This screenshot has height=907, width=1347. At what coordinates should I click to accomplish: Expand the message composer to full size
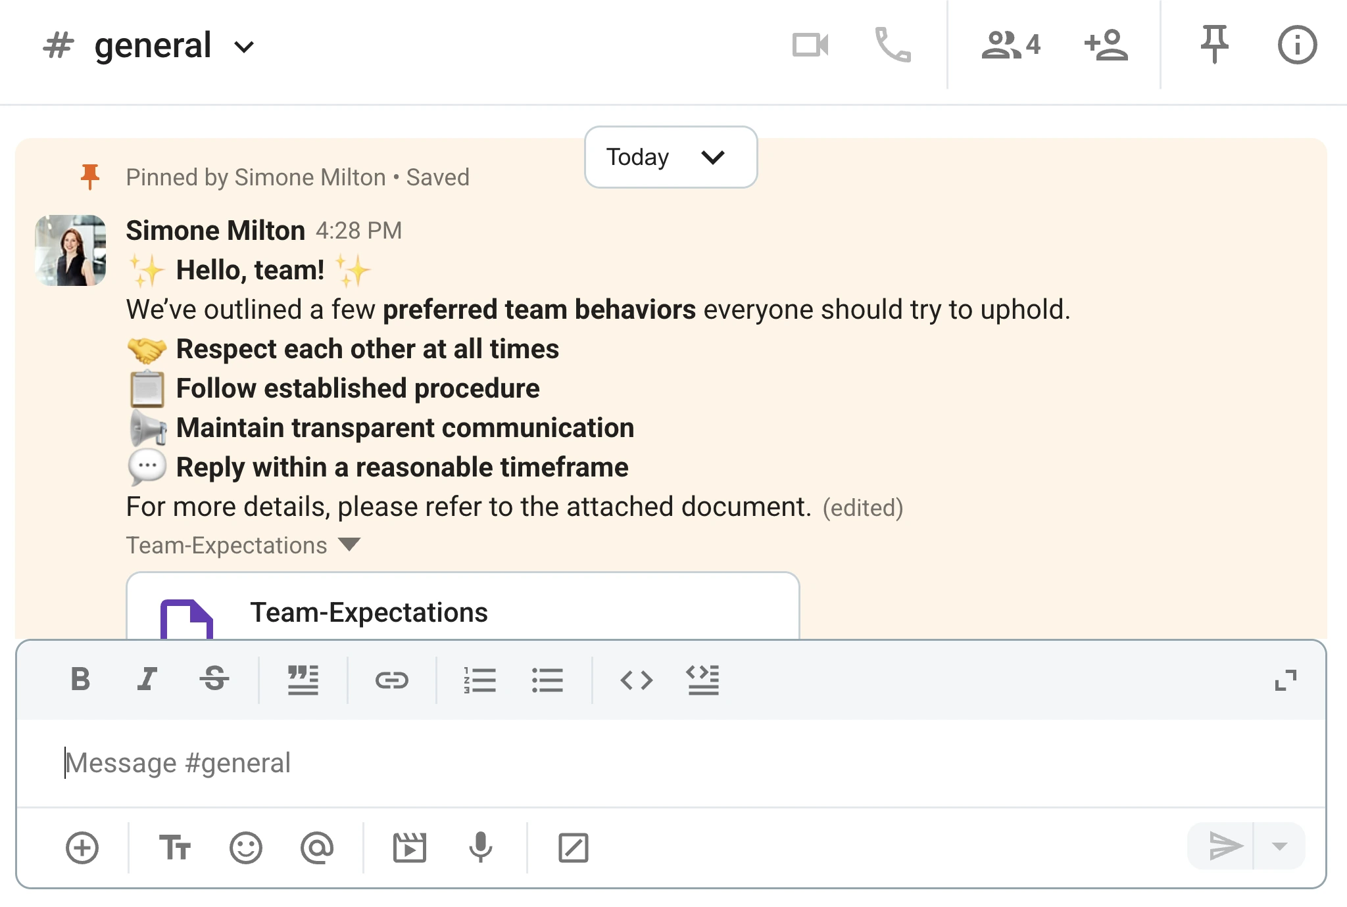click(x=1286, y=680)
